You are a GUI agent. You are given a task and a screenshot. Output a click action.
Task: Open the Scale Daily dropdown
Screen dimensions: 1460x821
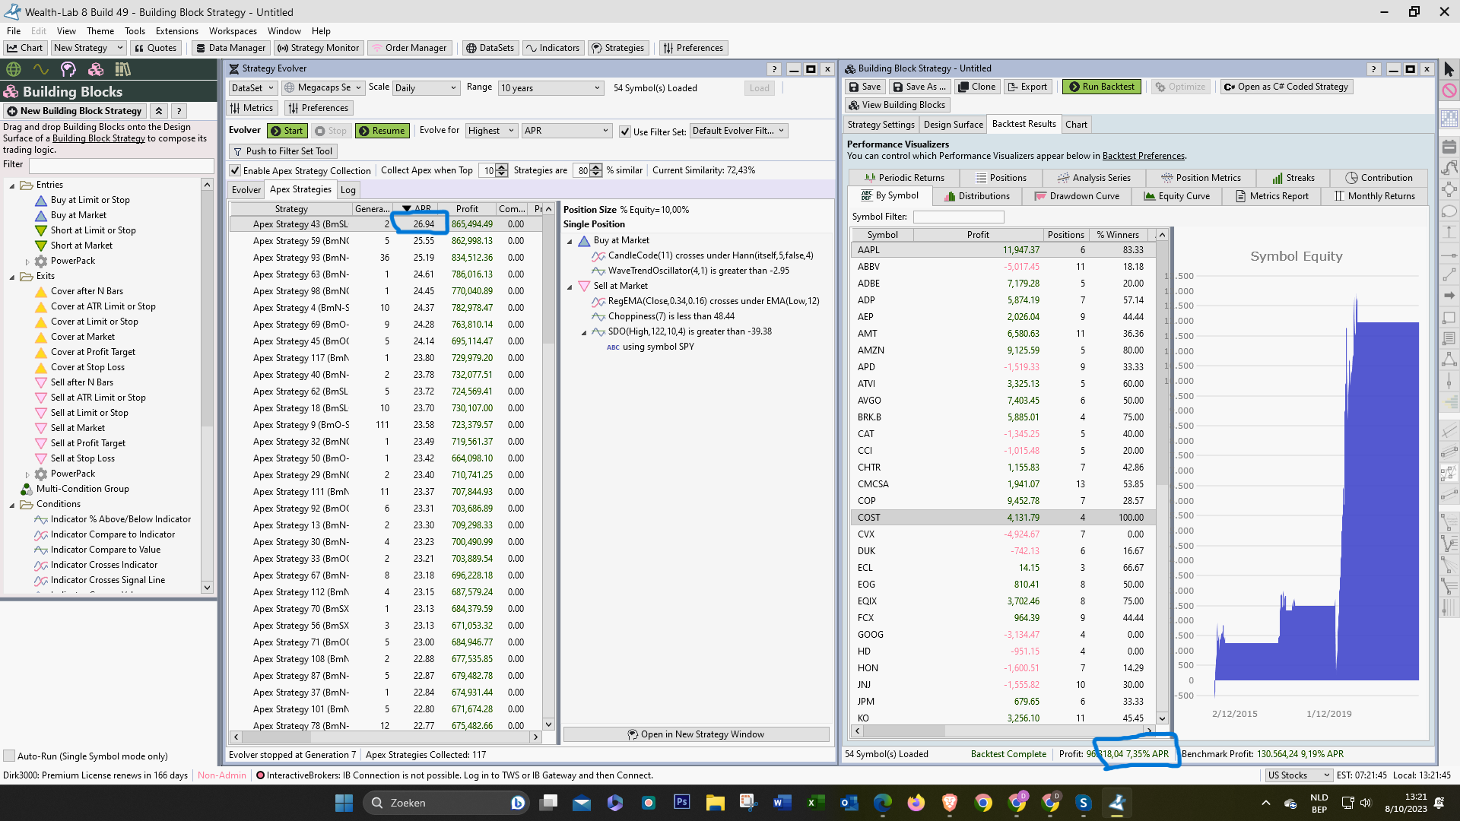point(426,88)
